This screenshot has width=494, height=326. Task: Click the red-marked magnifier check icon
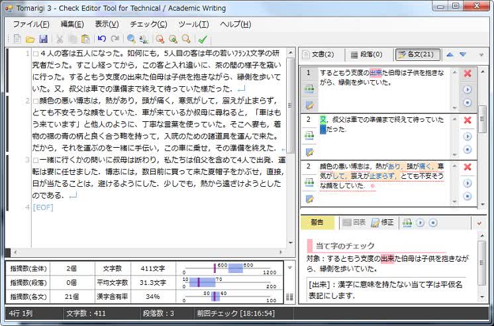pyautogui.click(x=160, y=39)
